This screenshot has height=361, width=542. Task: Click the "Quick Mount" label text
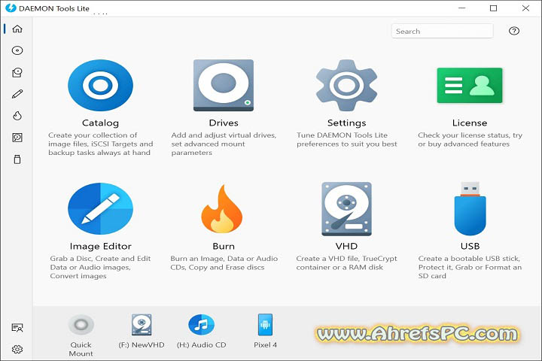pos(81,349)
